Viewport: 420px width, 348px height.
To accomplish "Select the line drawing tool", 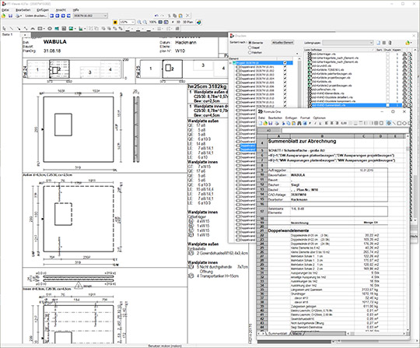I will point(12,29).
